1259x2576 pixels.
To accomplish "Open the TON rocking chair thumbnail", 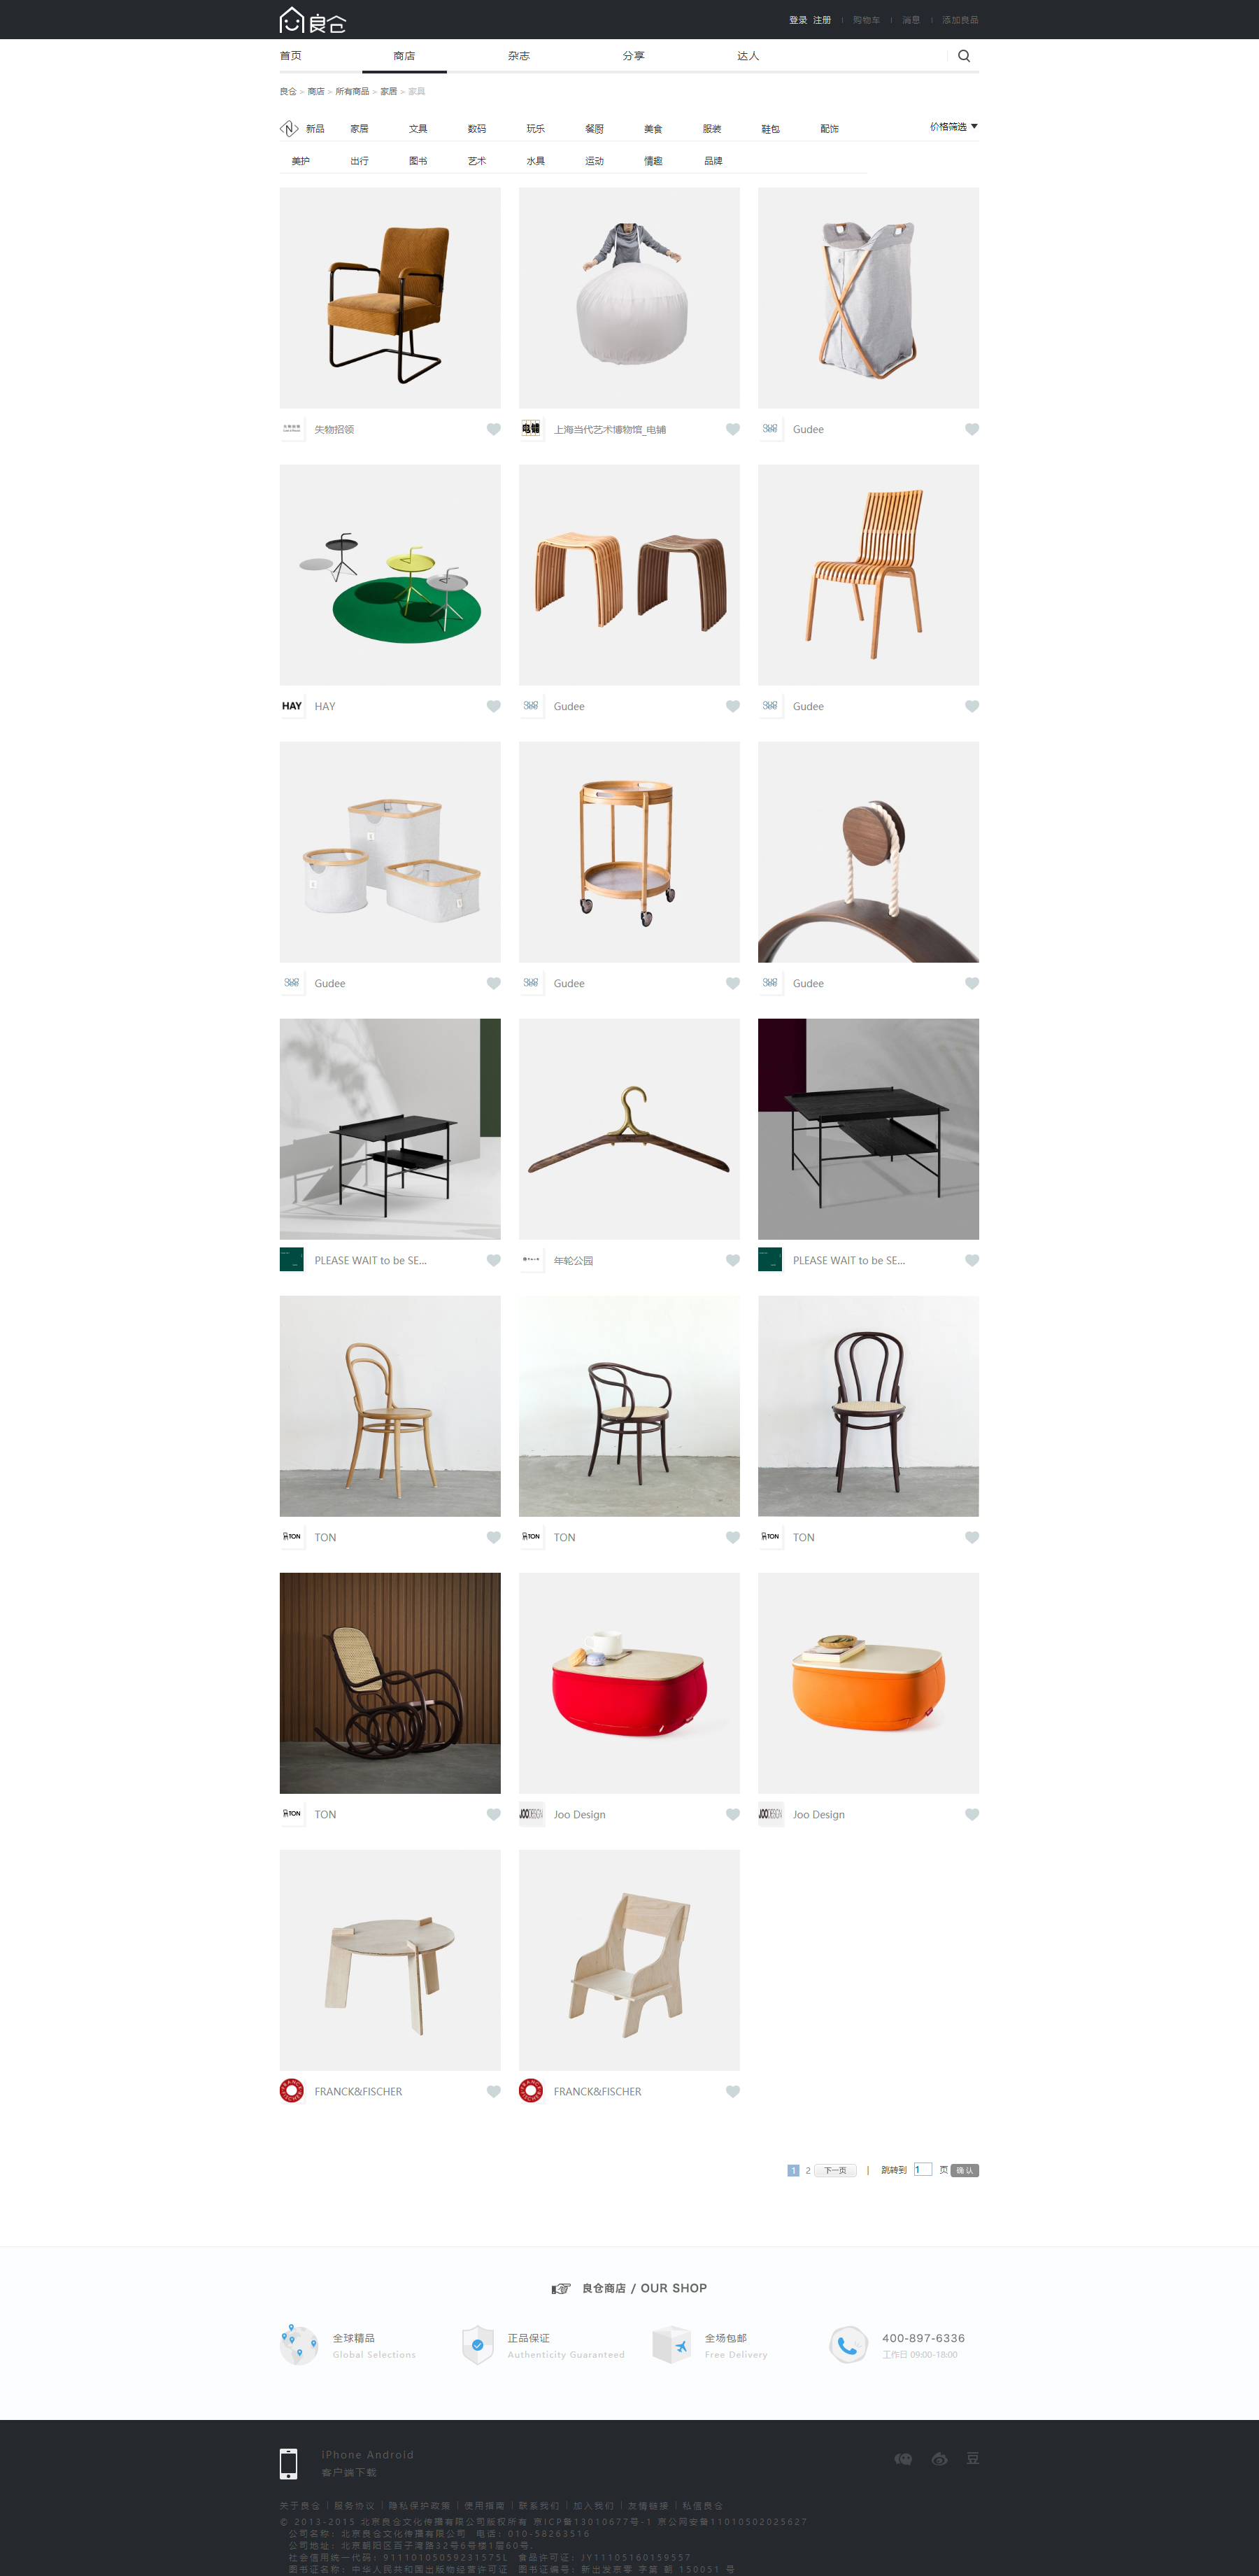I will coord(390,1683).
